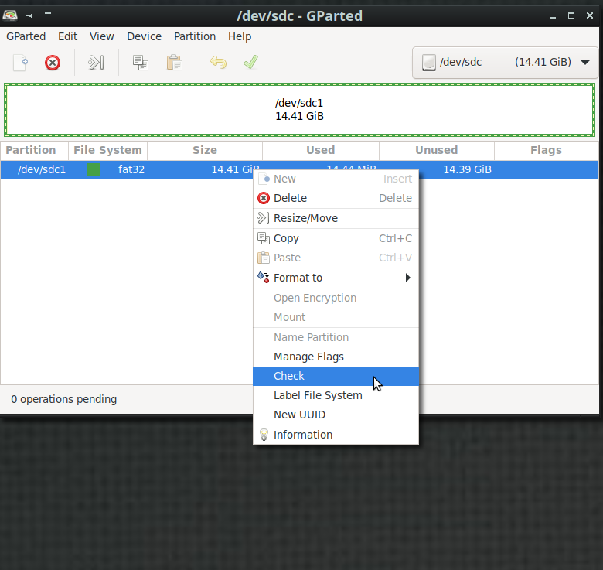Open the View menu
This screenshot has width=603, height=570.
(x=101, y=36)
